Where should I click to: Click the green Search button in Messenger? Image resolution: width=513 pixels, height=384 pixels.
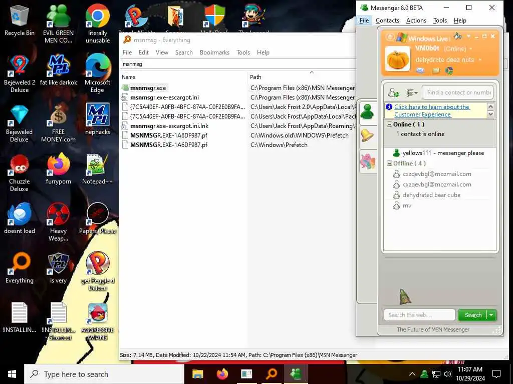472,315
